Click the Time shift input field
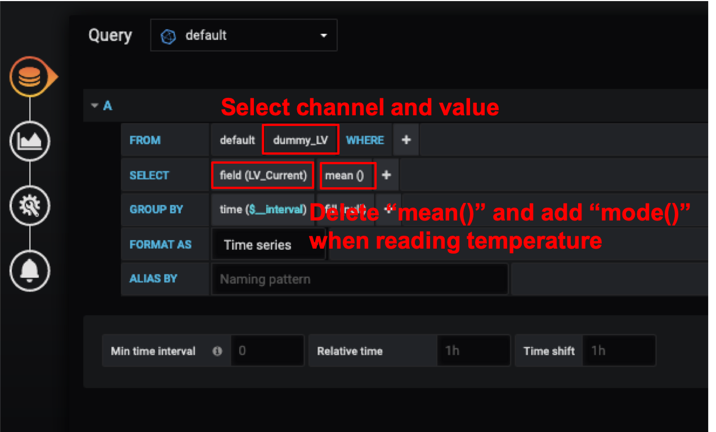716x432 pixels. (x=619, y=351)
